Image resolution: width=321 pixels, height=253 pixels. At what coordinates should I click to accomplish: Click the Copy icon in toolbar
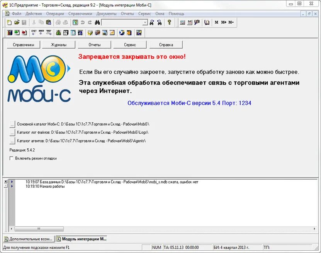pyautogui.click(x=41, y=22)
